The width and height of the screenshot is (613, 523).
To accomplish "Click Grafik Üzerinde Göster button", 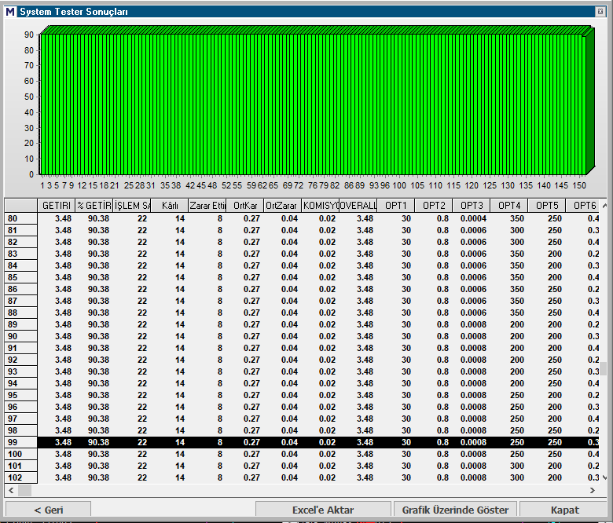I will [x=455, y=510].
